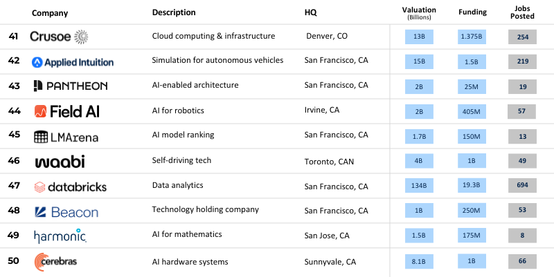Click the LMArena logo
The width and height of the screenshot is (554, 277).
66,137
